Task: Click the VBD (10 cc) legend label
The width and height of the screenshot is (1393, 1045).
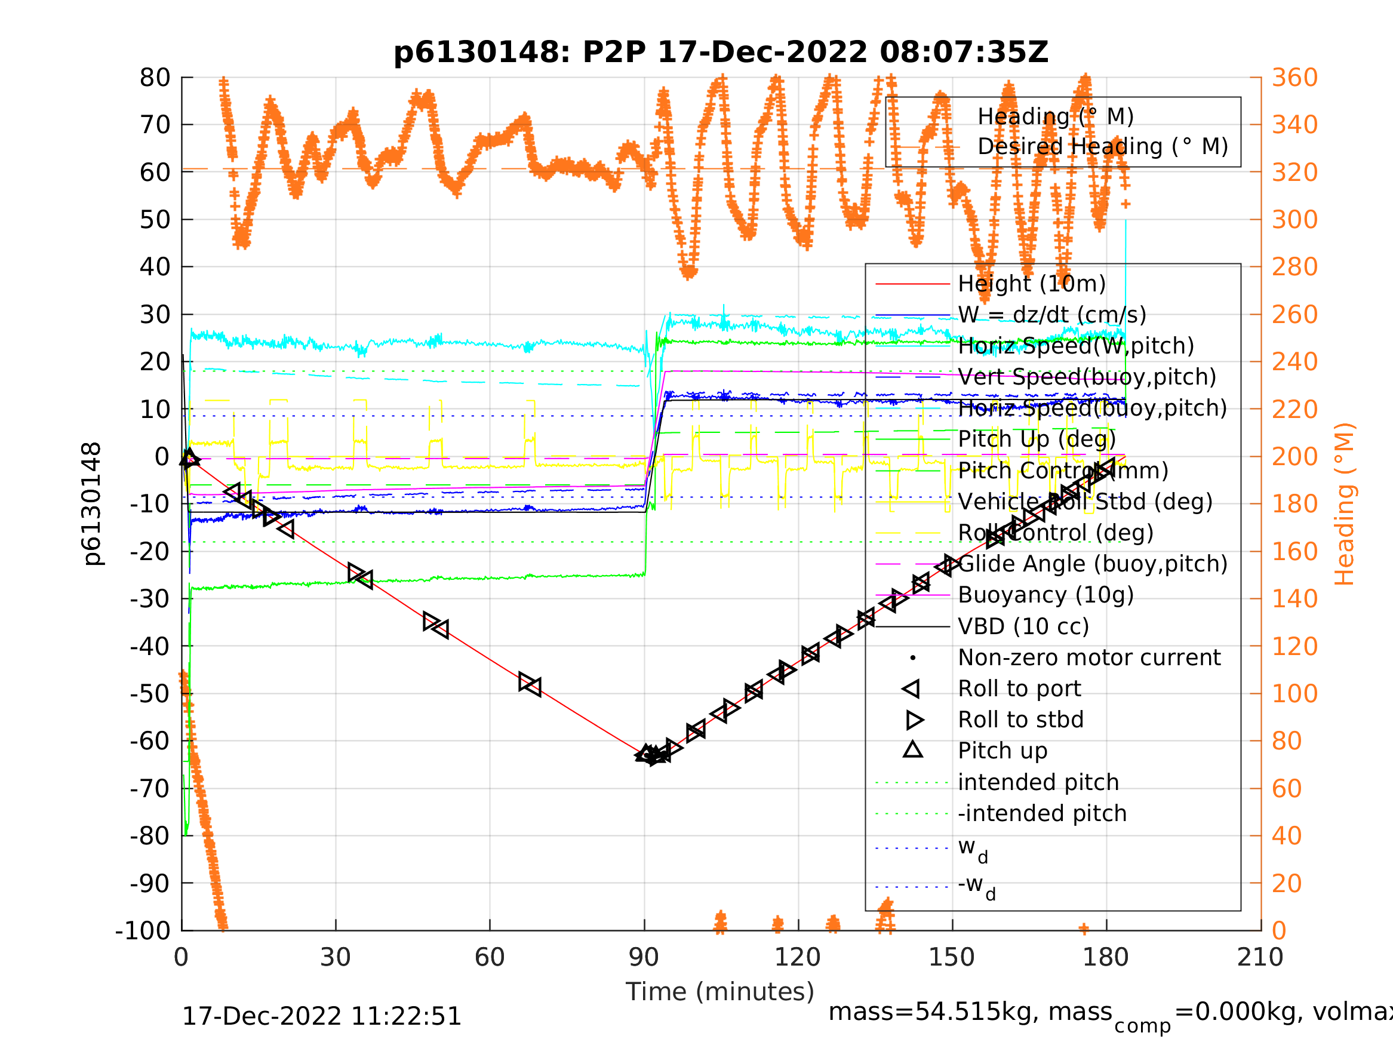Action: coord(1023,626)
